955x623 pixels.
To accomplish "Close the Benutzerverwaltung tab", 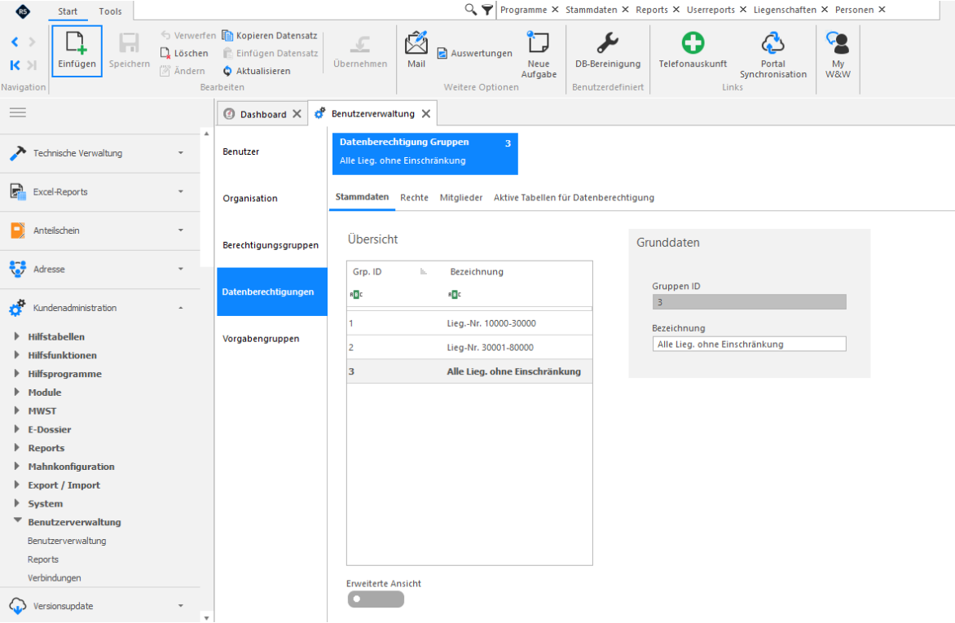I will 426,114.
